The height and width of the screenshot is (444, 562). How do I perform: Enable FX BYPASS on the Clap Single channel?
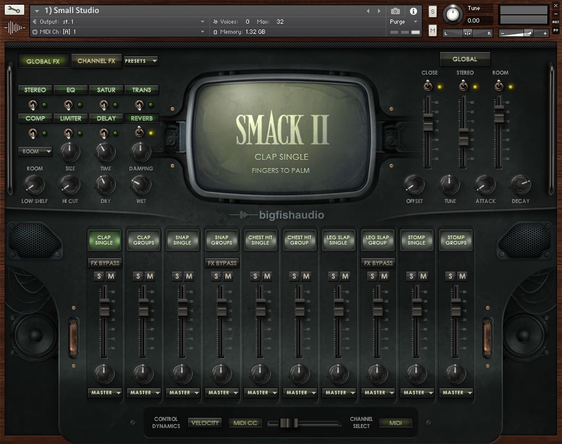click(x=105, y=263)
